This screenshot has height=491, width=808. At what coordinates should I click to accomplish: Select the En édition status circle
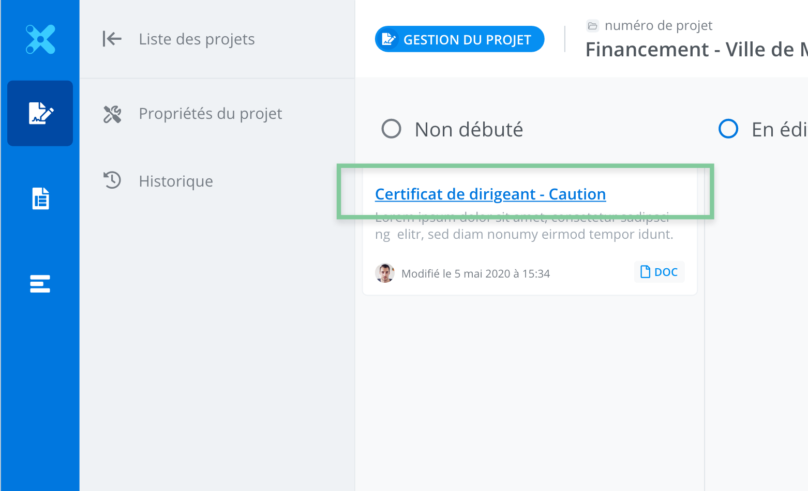[728, 129]
